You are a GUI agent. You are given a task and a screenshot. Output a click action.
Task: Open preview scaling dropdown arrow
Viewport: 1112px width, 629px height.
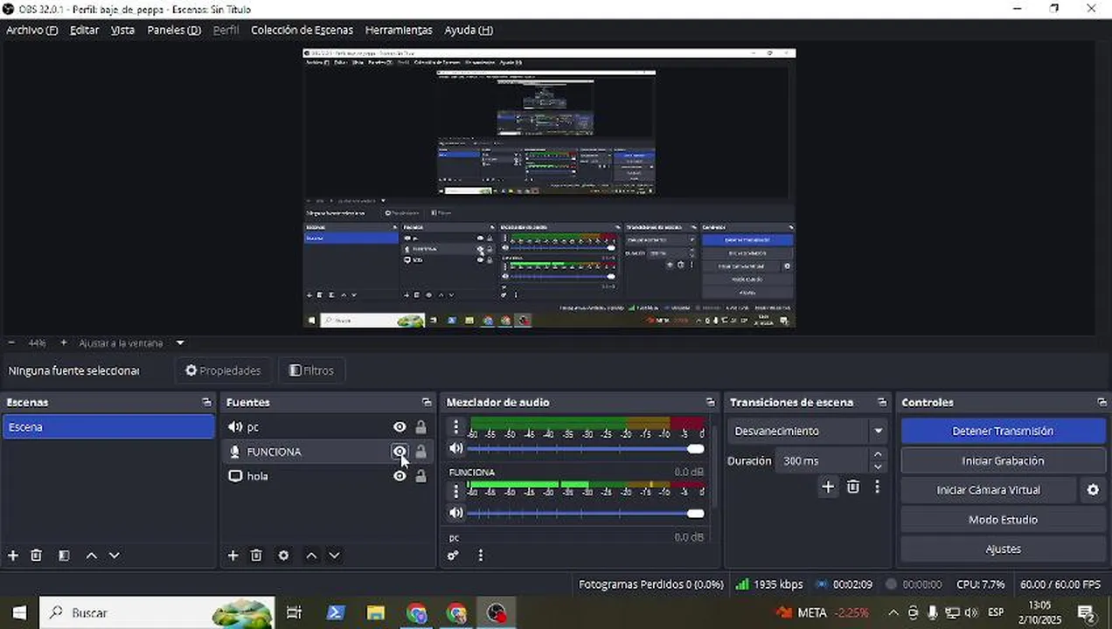[180, 343]
